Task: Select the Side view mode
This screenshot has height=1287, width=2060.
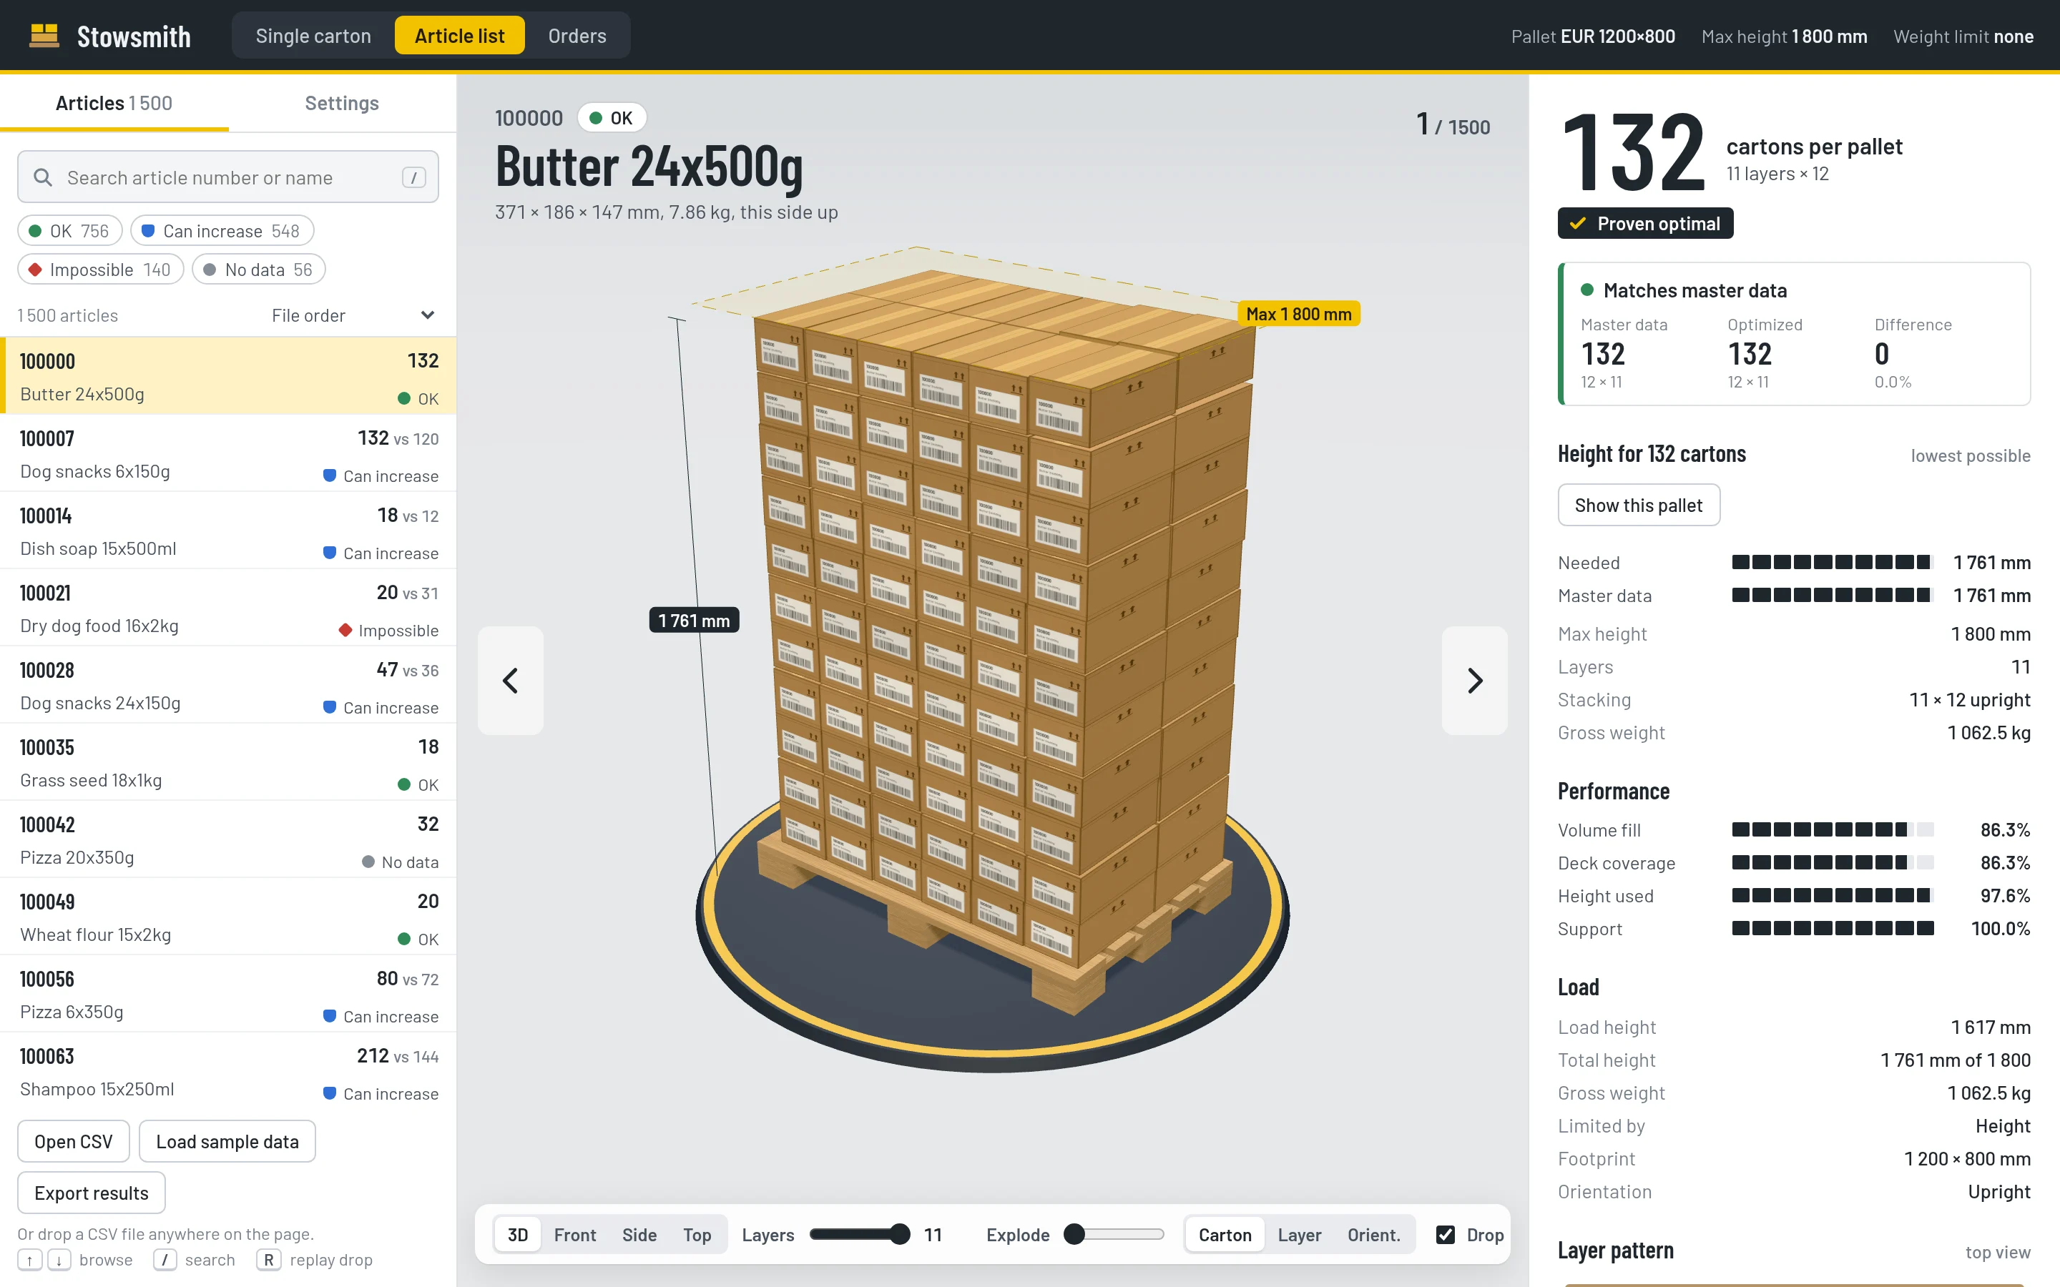Action: (x=639, y=1234)
